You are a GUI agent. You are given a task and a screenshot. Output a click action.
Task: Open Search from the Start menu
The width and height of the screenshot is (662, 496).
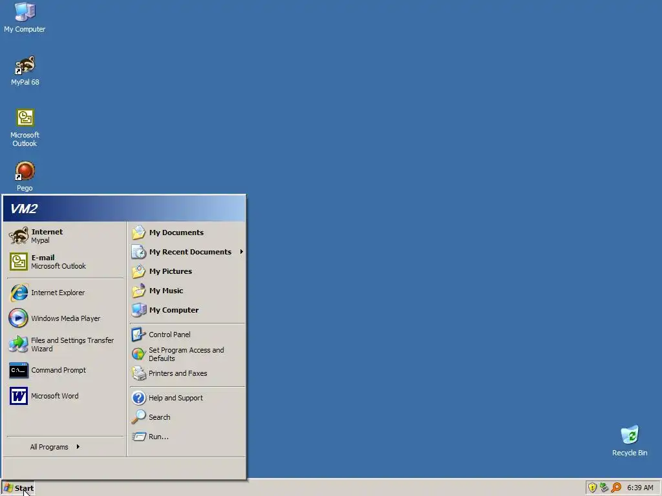[187, 417]
